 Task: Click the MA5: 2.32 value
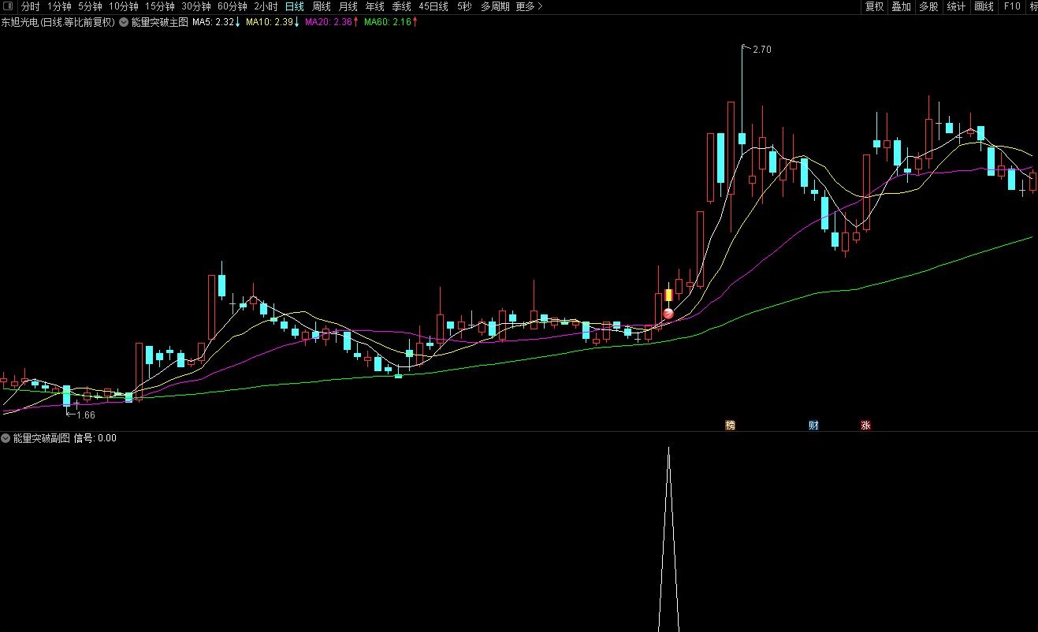(x=214, y=22)
